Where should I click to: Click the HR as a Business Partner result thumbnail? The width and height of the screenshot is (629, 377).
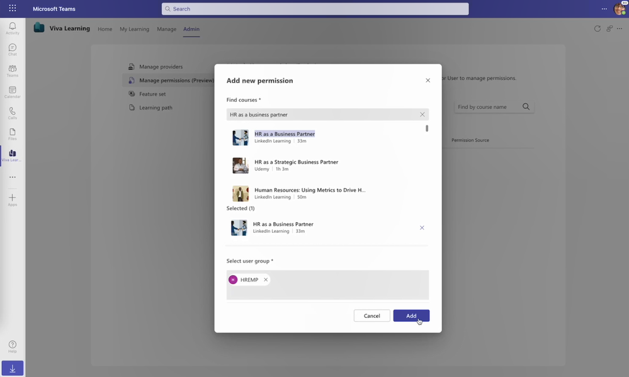[x=241, y=138]
